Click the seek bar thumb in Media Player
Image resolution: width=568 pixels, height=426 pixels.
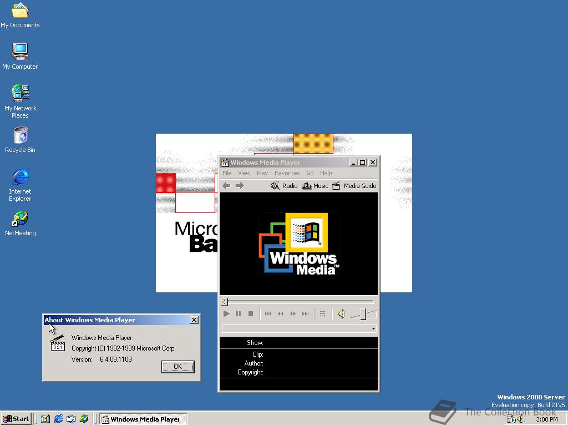[x=224, y=301]
